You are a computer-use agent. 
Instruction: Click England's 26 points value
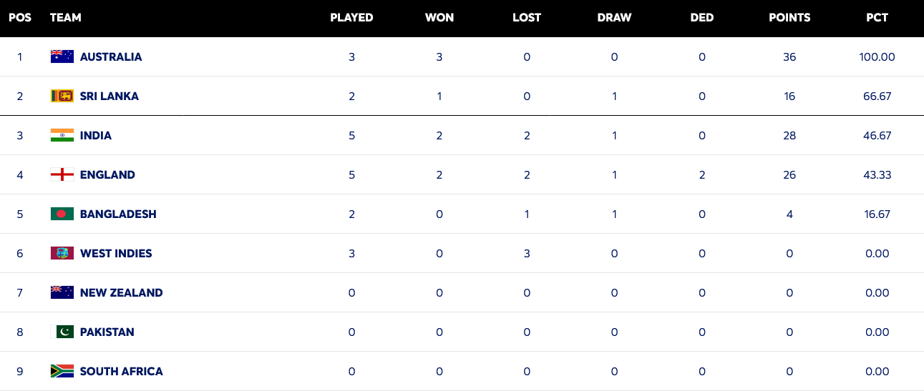(x=789, y=174)
